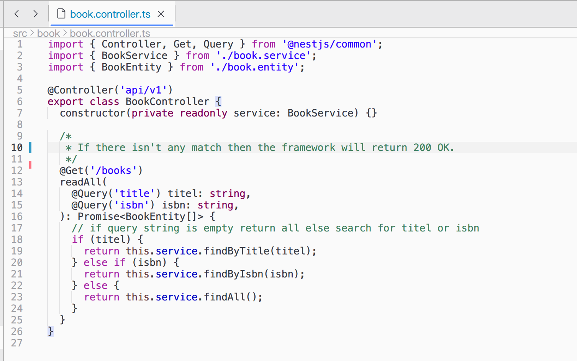Screen dimensions: 577x361
Task: Click Promise<BookEntity[]> return type
Action: click(x=141, y=217)
